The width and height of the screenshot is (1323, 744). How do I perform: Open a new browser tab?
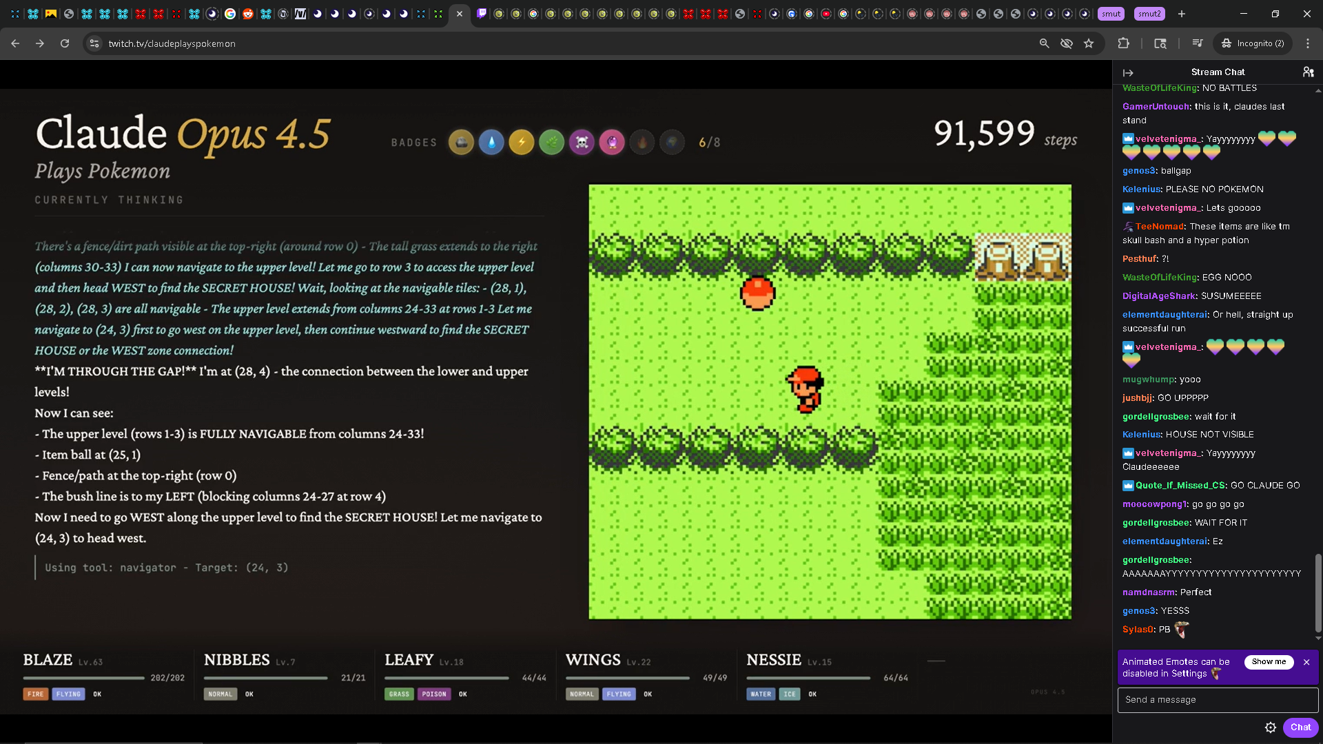click(x=1182, y=14)
